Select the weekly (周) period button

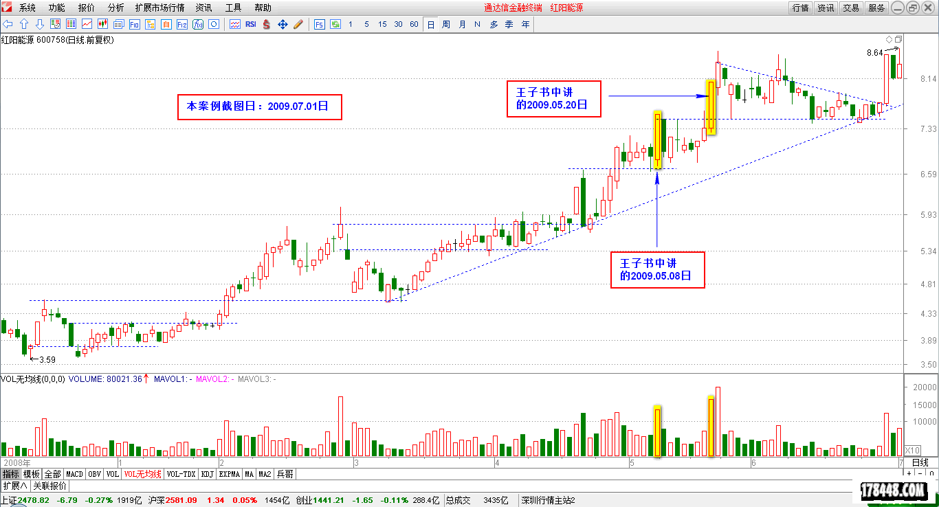[x=446, y=24]
